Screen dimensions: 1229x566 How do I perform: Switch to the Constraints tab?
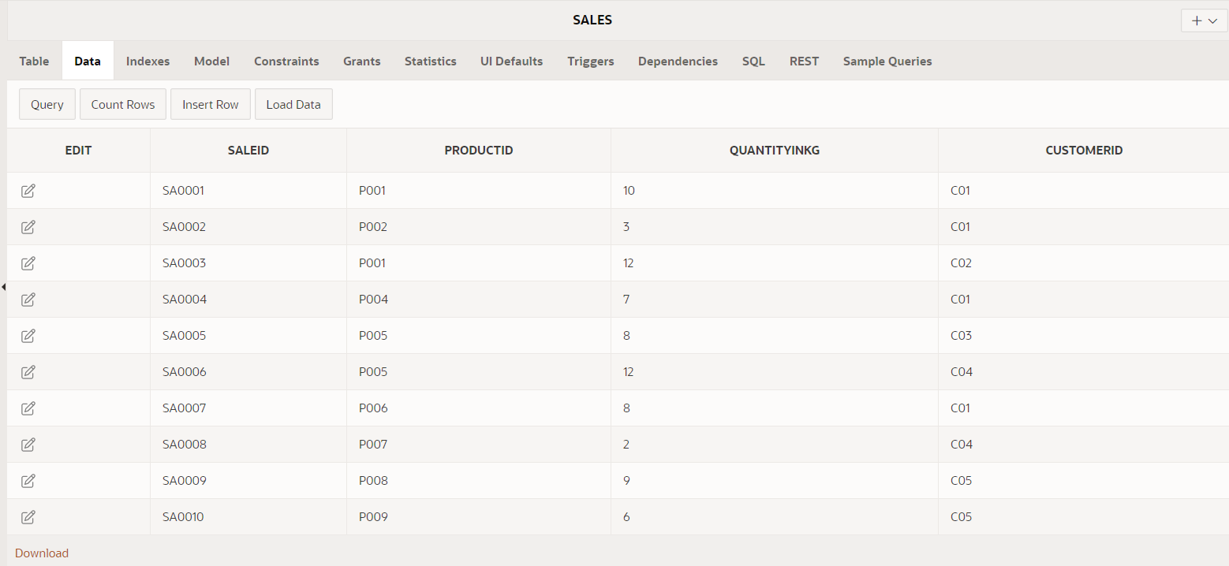click(x=286, y=61)
